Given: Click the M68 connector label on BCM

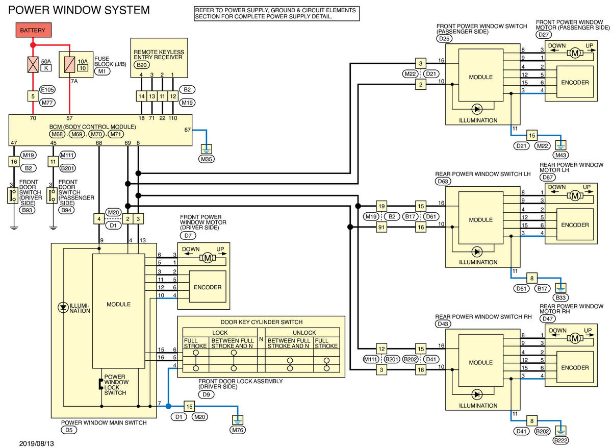Looking at the screenshot, I should [58, 134].
